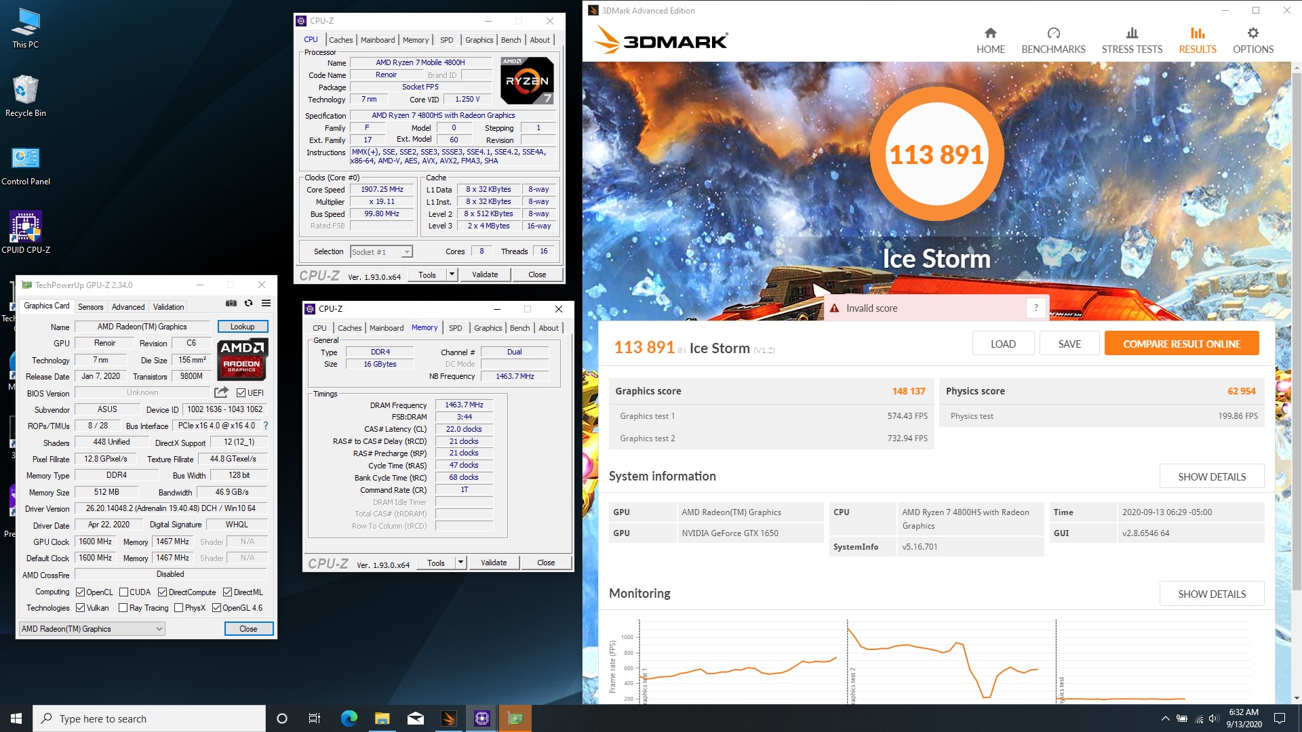Toggle the Vulkan checkbox
Viewport: 1302px width, 732px height.
[x=80, y=608]
